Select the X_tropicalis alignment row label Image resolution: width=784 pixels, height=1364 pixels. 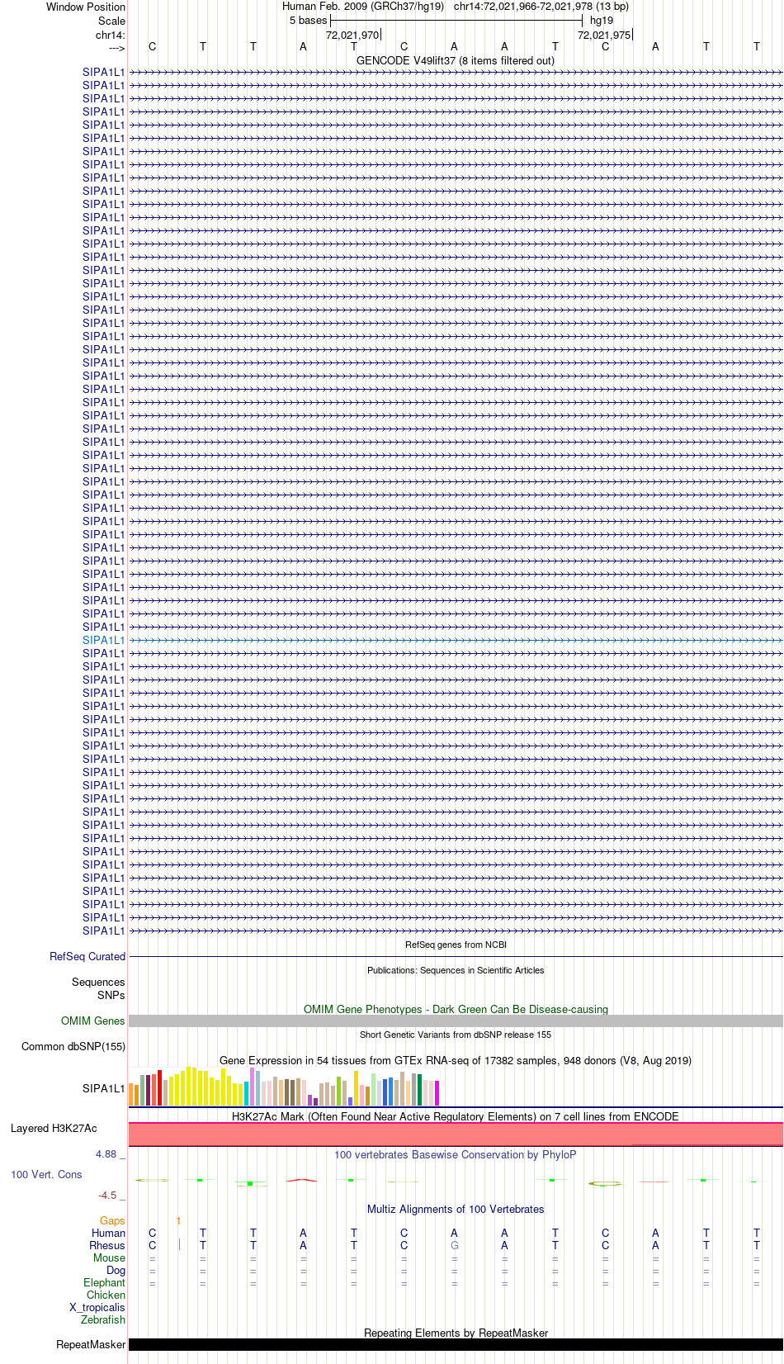pos(97,1307)
